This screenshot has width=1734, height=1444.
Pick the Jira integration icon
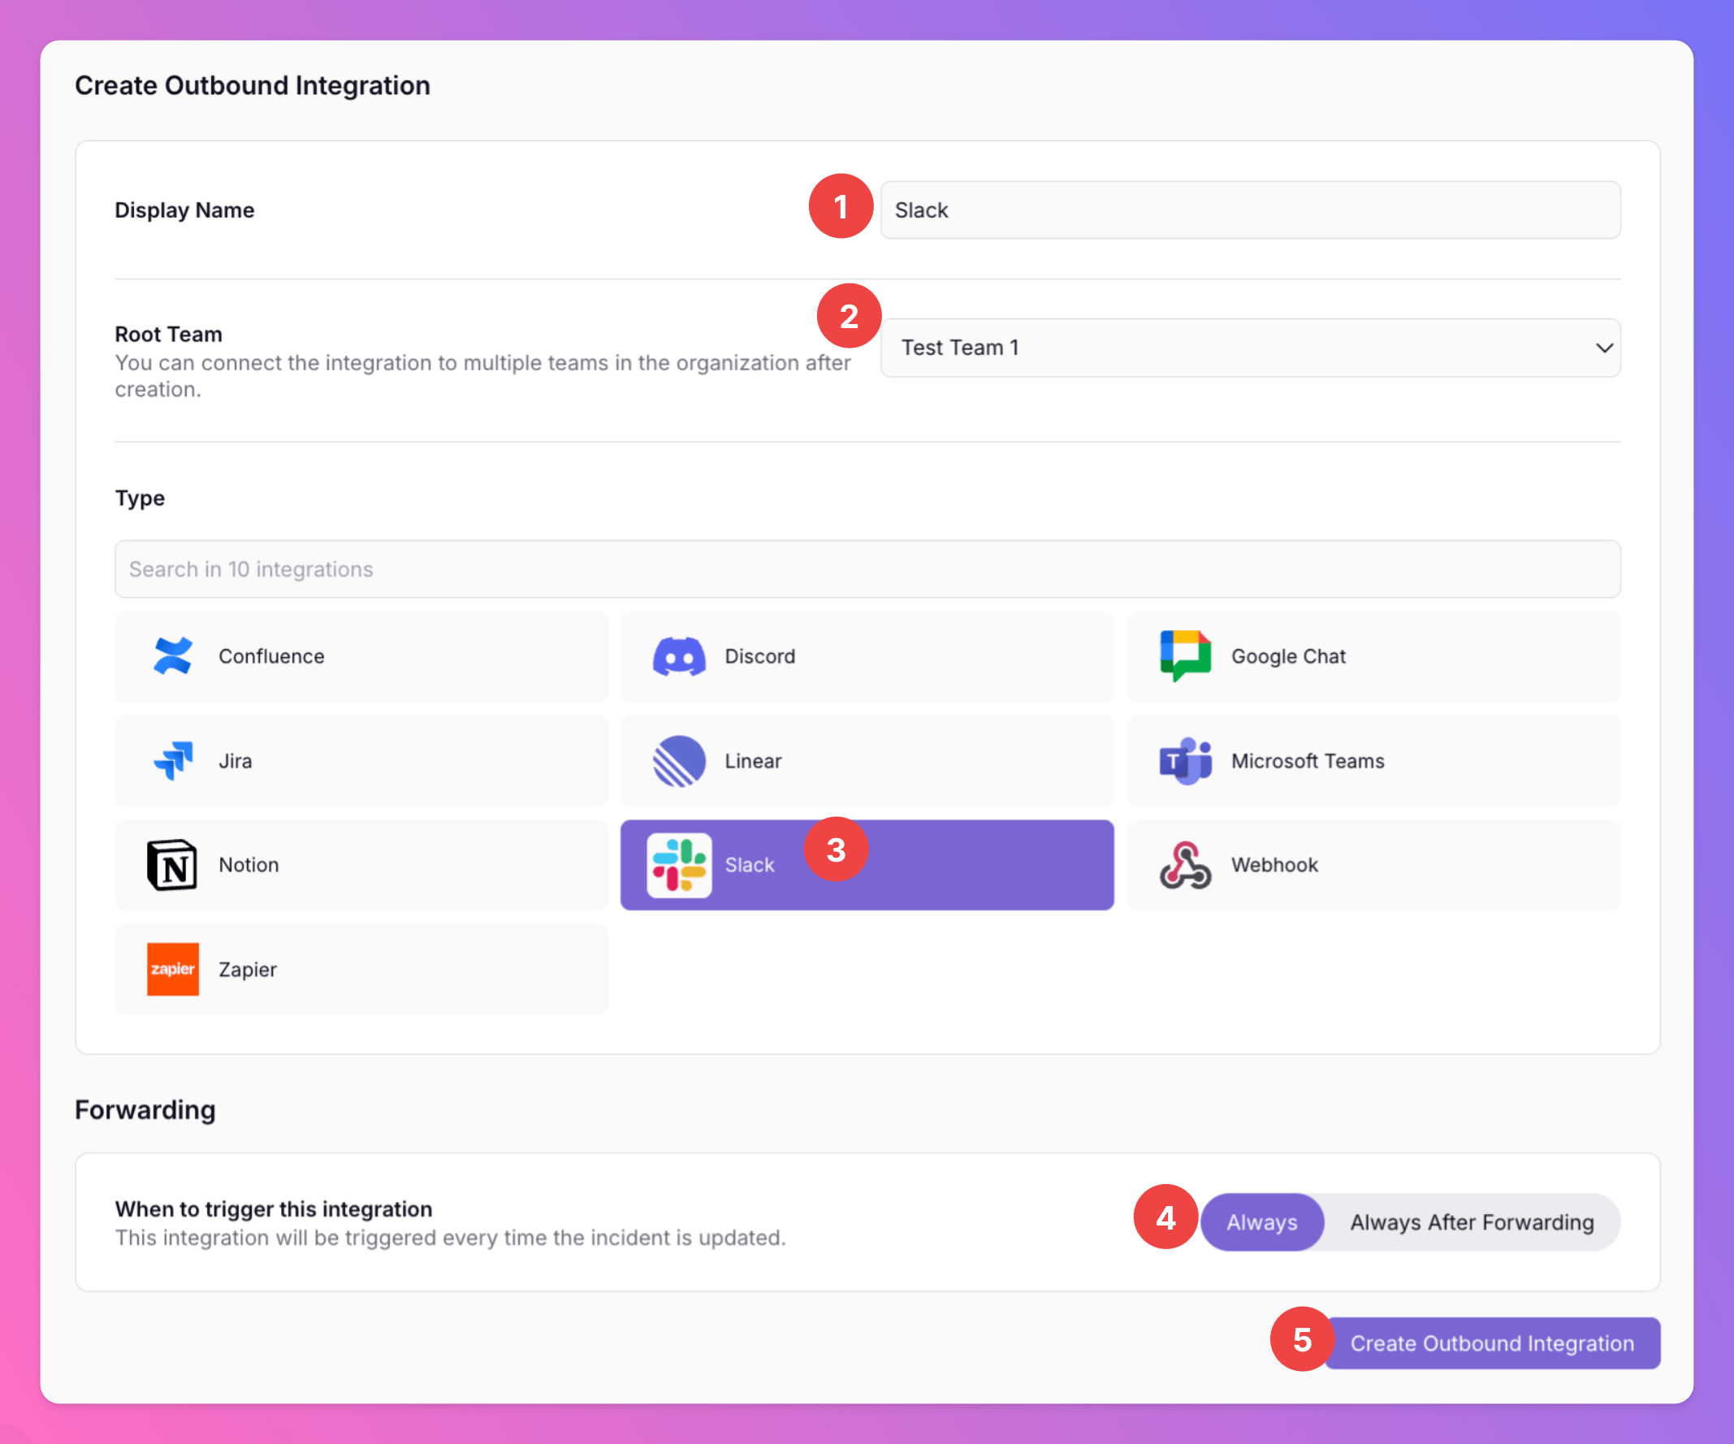click(x=172, y=760)
